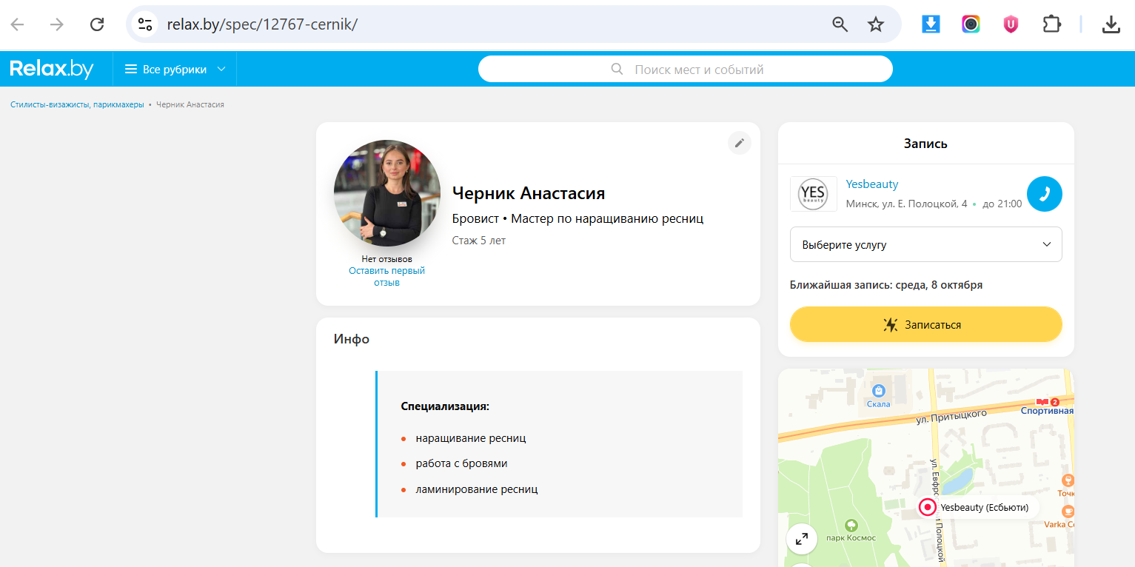This screenshot has height=567, width=1135.
Task: Click the Скала shop marker on map
Action: [879, 390]
